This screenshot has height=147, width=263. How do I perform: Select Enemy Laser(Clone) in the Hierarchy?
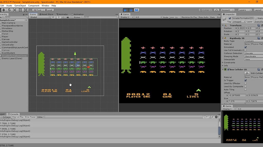tap(12, 58)
